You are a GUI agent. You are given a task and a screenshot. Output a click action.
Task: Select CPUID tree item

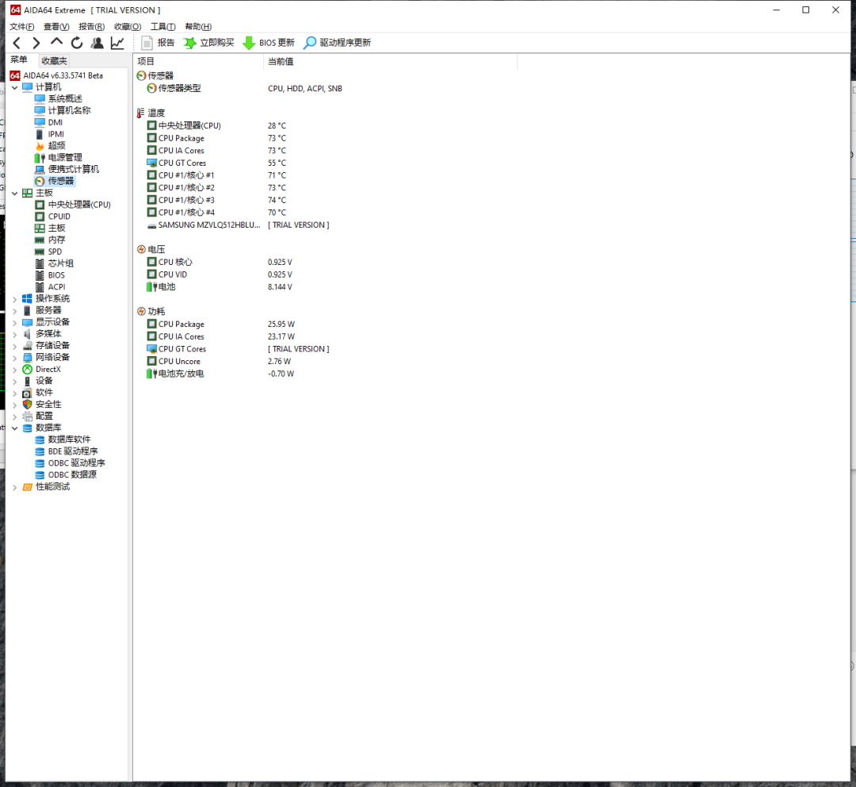(59, 217)
